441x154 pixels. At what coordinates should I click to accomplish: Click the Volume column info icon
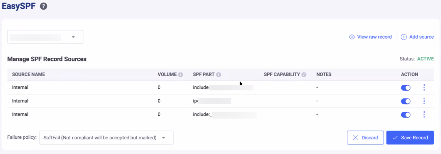180,74
